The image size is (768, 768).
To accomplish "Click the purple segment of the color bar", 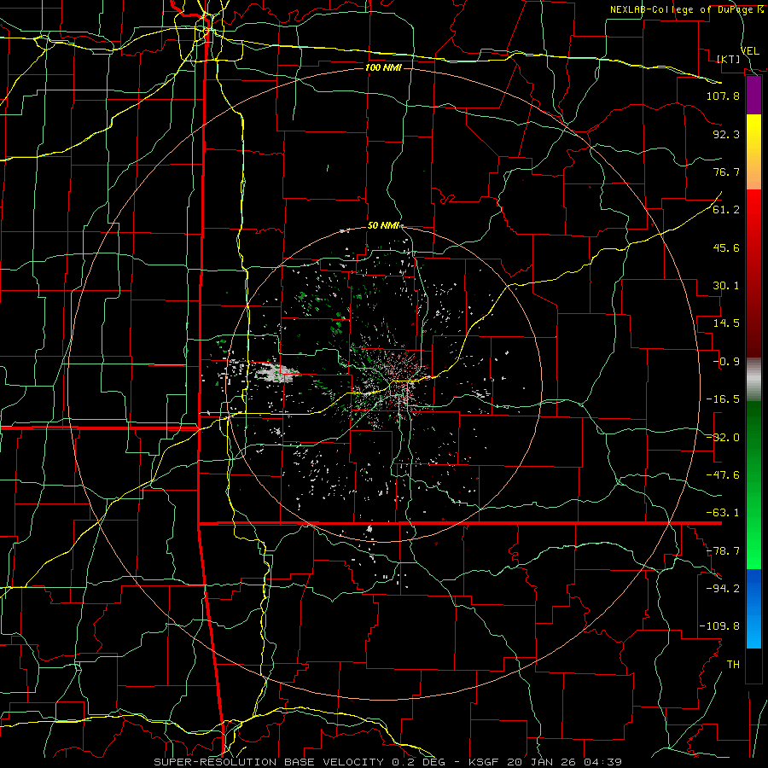I will pos(753,96).
